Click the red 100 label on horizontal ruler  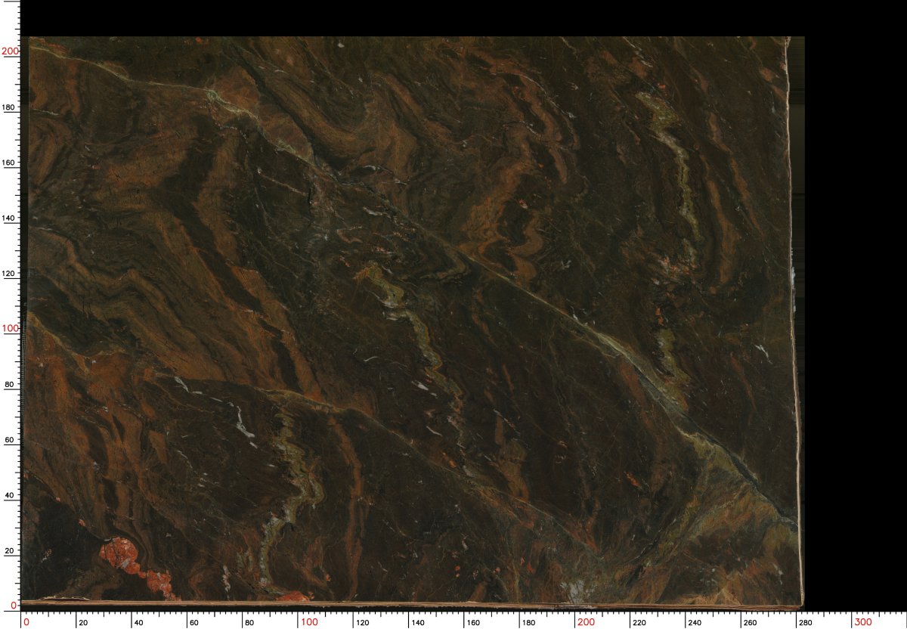pyautogui.click(x=310, y=622)
